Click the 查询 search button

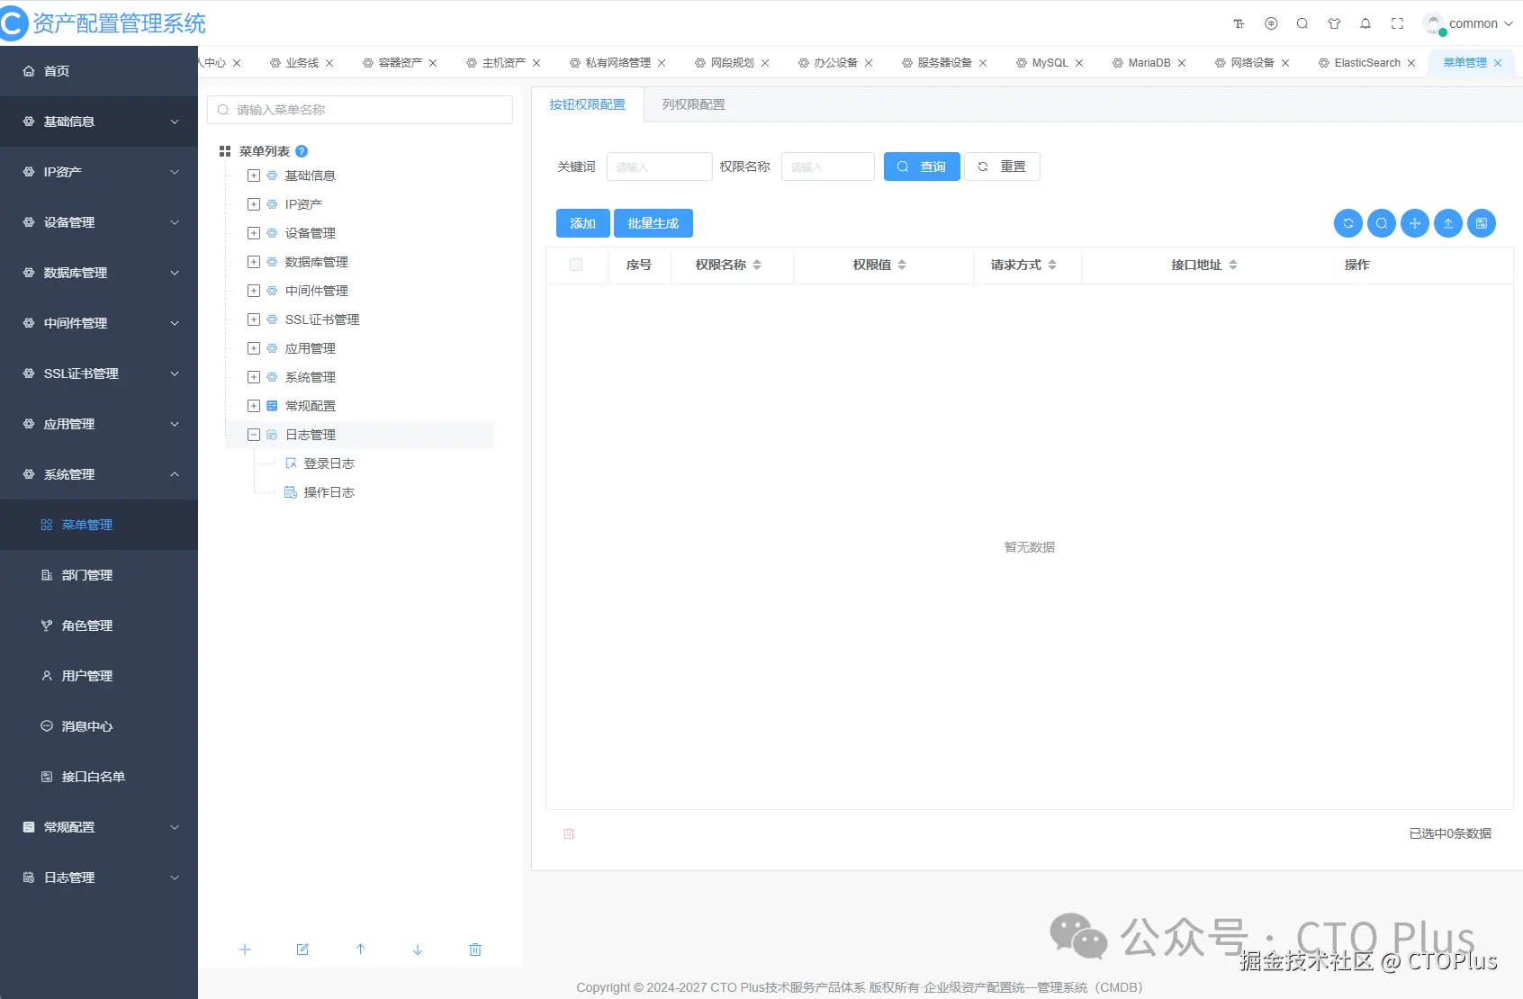pos(921,166)
